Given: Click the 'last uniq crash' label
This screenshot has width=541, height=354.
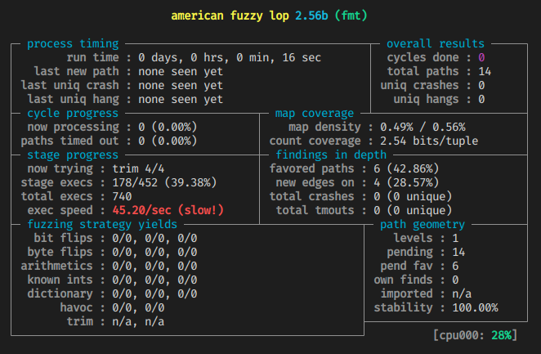Looking at the screenshot, I should coord(69,85).
